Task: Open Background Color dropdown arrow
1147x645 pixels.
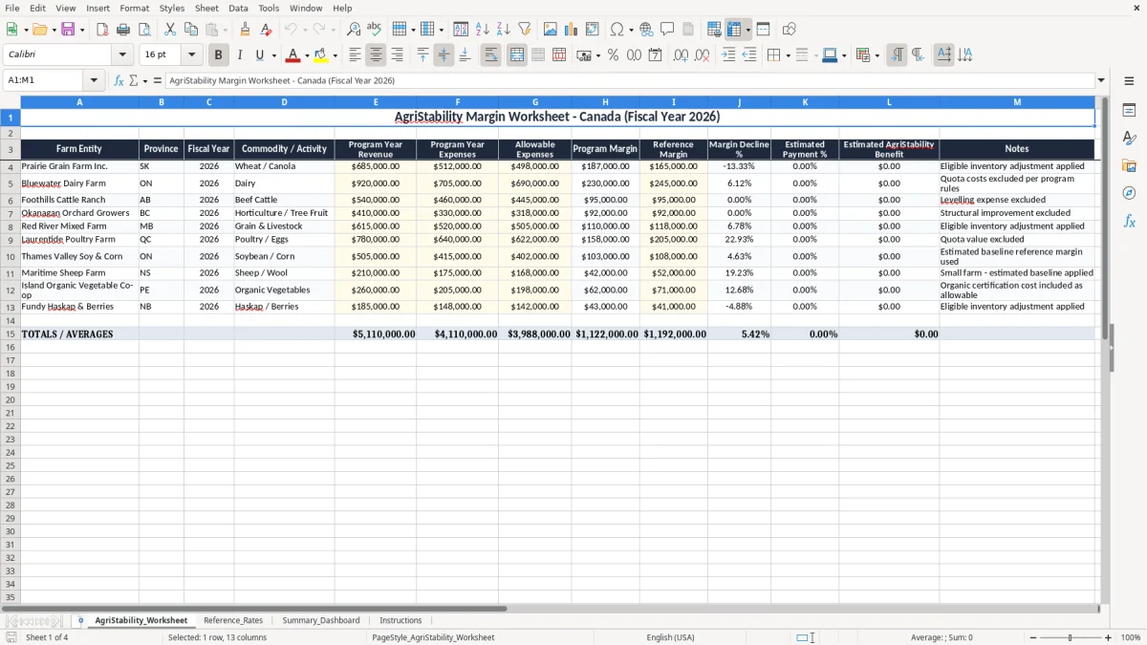Action: coord(335,54)
